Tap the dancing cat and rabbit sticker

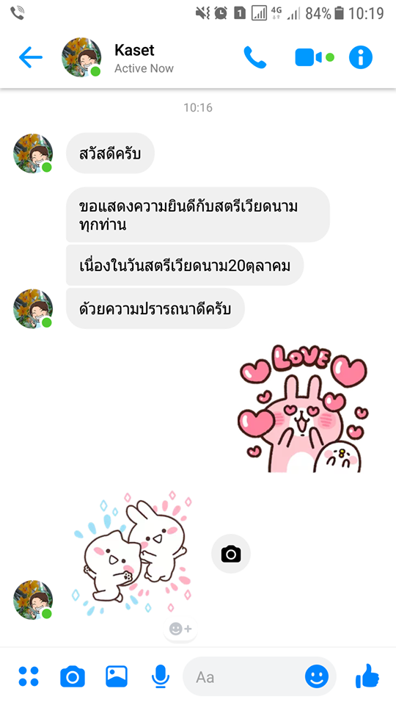click(x=131, y=552)
